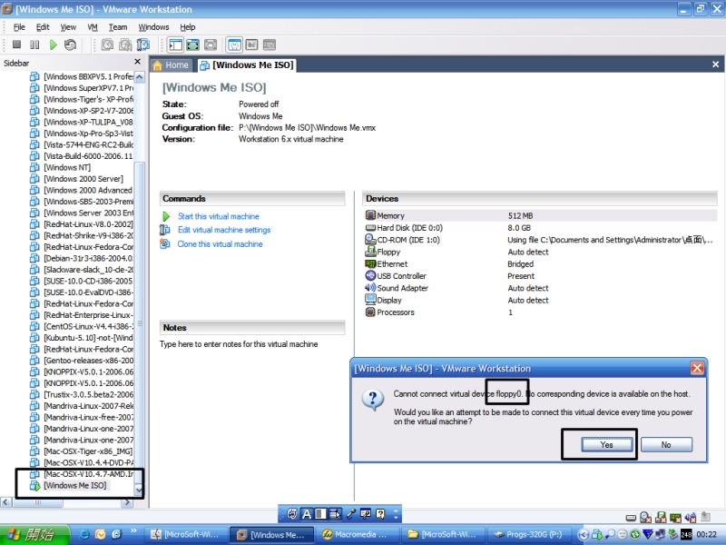The image size is (726, 545).
Task: Click the network adapter status bar icon
Action: click(675, 517)
